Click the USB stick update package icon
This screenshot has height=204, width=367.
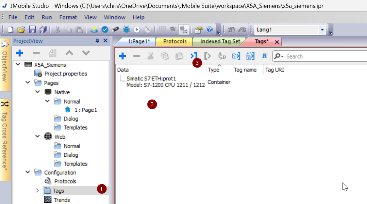click(115, 30)
